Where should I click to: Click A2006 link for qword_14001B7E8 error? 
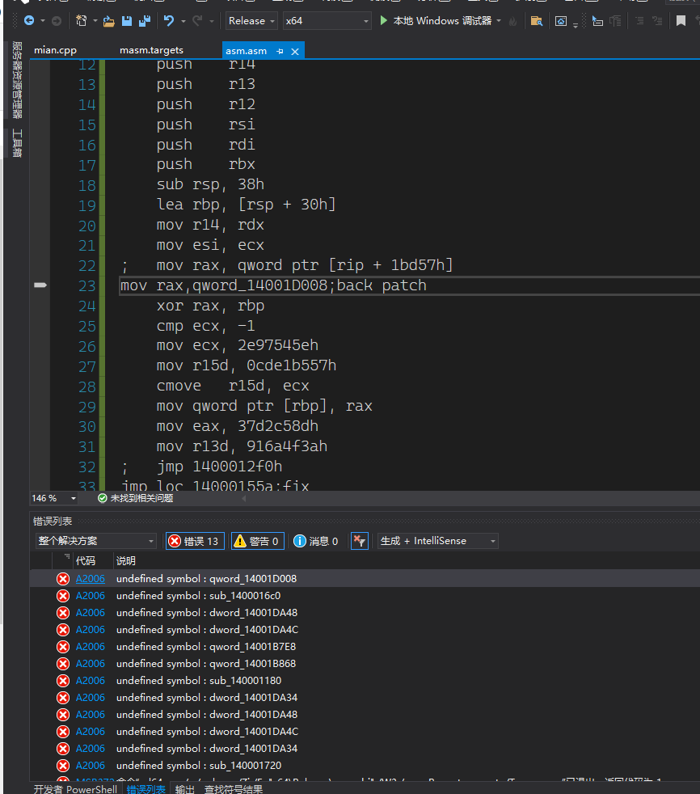[90, 647]
